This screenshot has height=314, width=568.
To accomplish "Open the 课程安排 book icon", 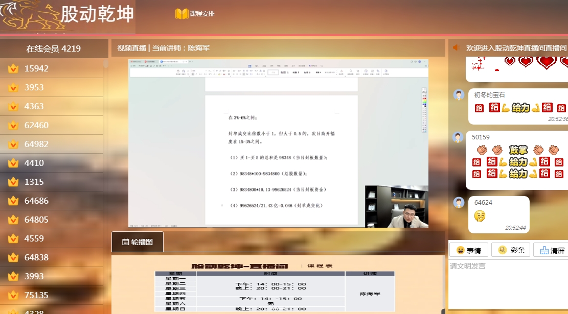I will tap(181, 14).
